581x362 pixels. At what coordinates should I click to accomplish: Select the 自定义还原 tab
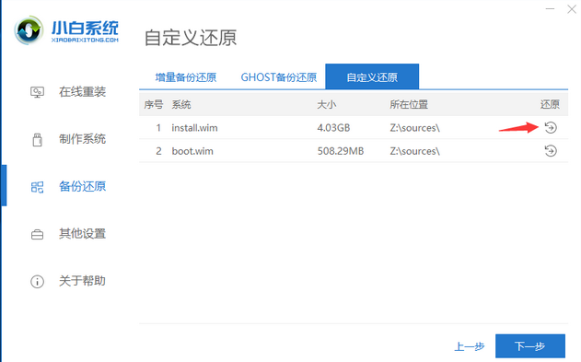(372, 76)
